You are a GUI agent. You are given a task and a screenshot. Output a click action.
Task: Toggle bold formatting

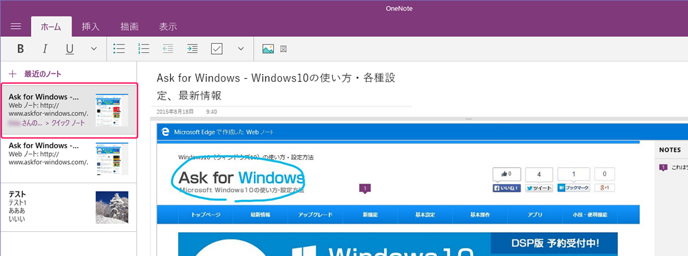point(20,49)
